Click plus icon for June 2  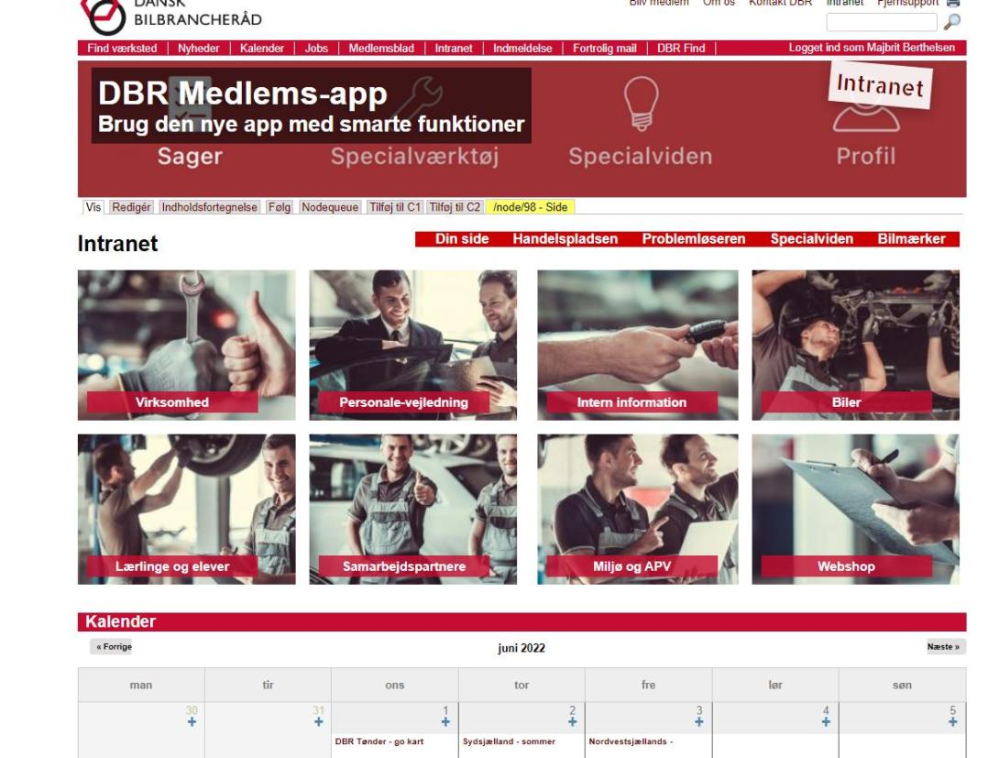point(572,721)
